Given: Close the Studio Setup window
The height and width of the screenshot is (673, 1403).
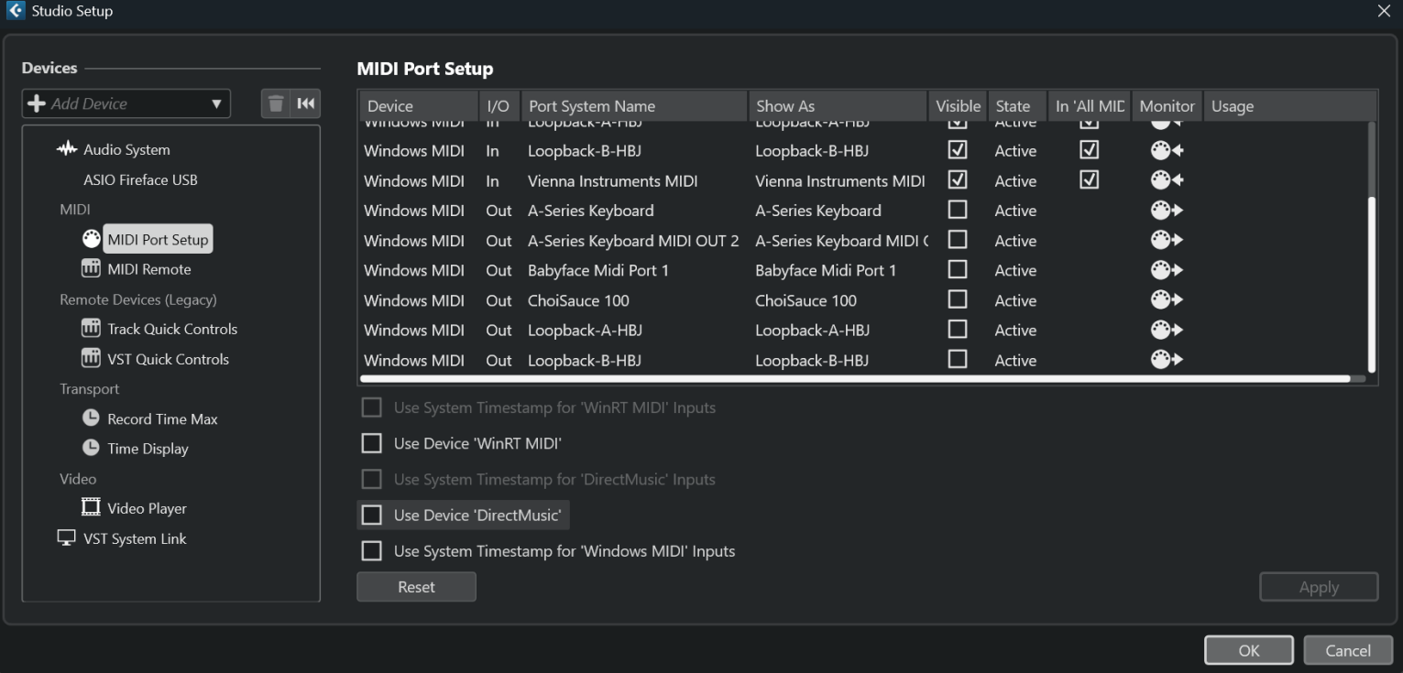Looking at the screenshot, I should point(1384,10).
